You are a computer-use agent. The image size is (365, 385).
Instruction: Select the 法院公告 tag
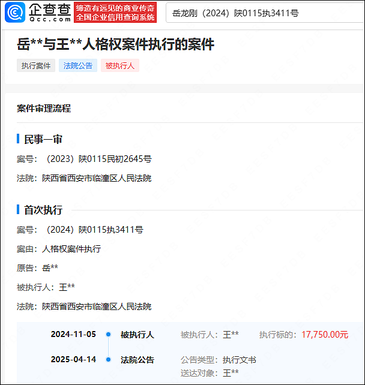click(78, 65)
